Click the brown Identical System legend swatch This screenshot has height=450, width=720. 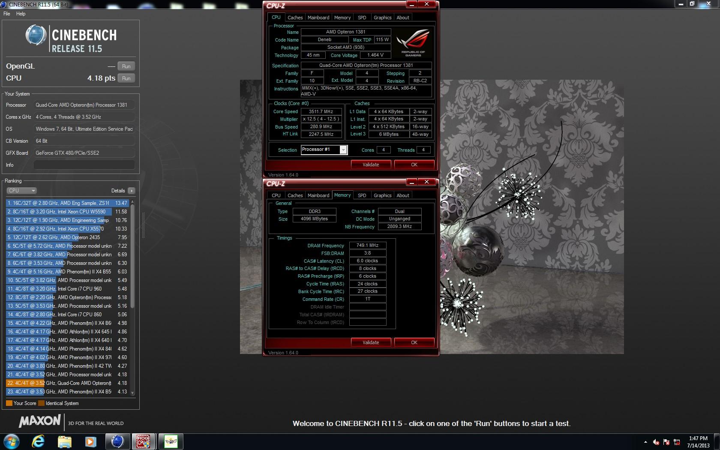click(x=41, y=403)
